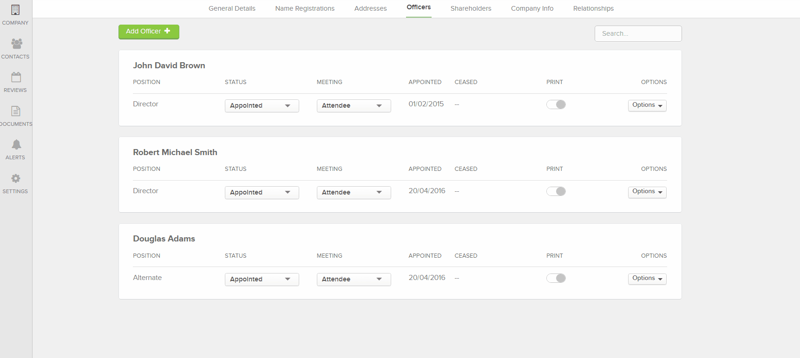Switch to the General Details tab
This screenshot has height=358, width=800.
point(232,8)
